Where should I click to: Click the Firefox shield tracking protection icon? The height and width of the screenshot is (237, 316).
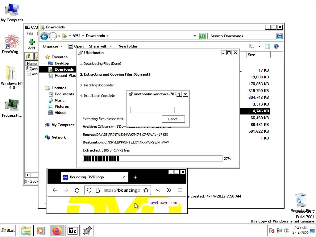point(89,190)
